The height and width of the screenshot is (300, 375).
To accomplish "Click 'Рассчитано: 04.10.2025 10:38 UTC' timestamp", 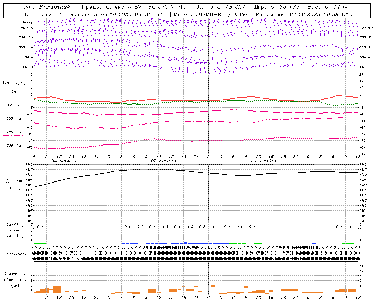I will click(304, 14).
